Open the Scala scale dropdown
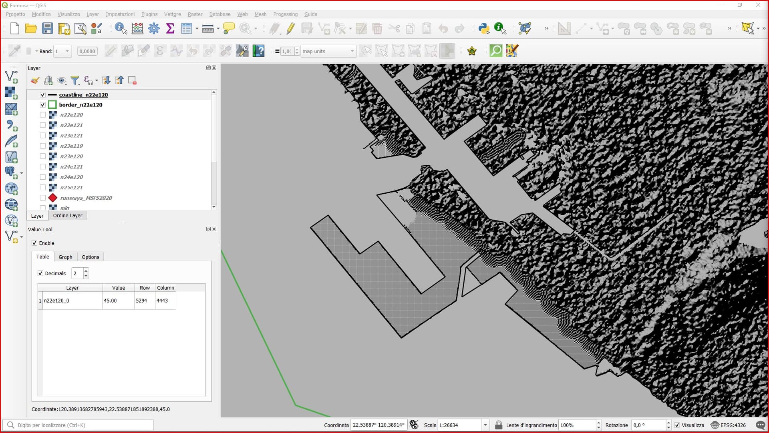 (485, 425)
